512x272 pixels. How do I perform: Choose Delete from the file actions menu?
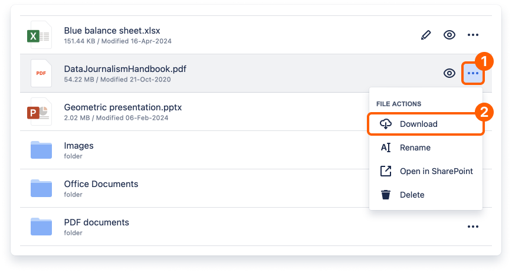pyautogui.click(x=412, y=195)
